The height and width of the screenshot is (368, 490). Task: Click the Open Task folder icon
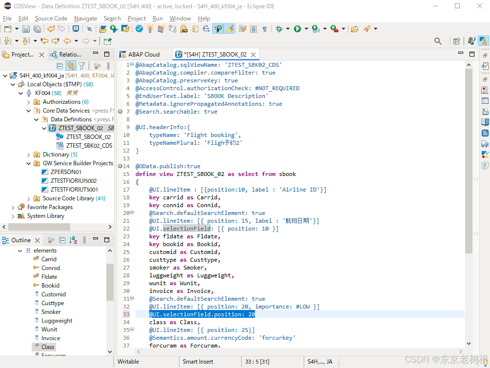pyautogui.click(x=354, y=29)
